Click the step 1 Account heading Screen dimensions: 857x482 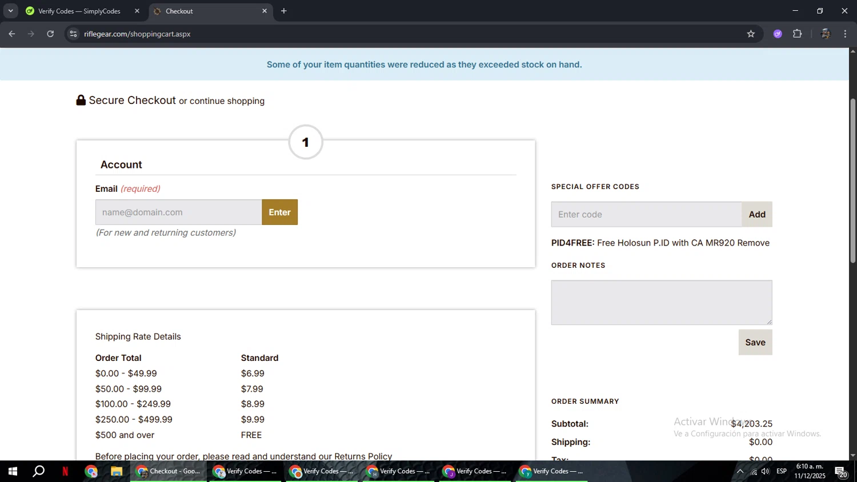121,164
